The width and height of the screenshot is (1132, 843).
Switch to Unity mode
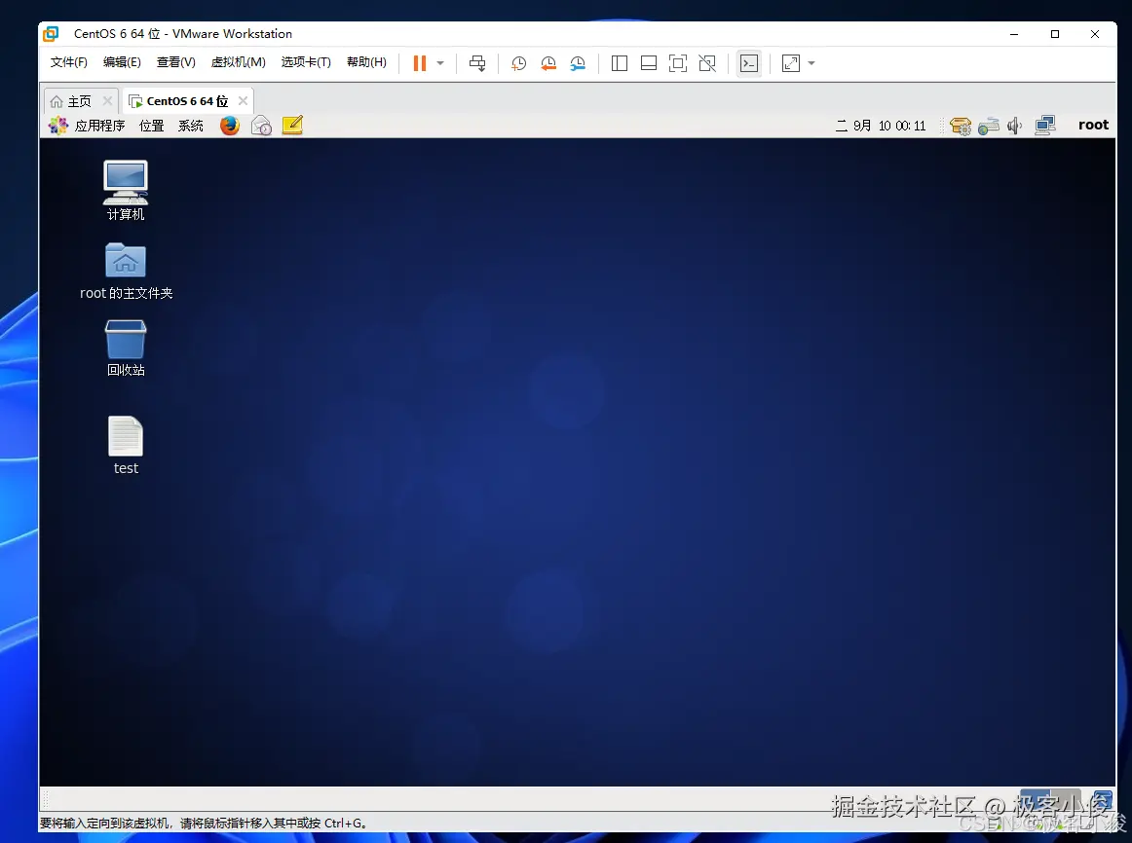click(707, 63)
